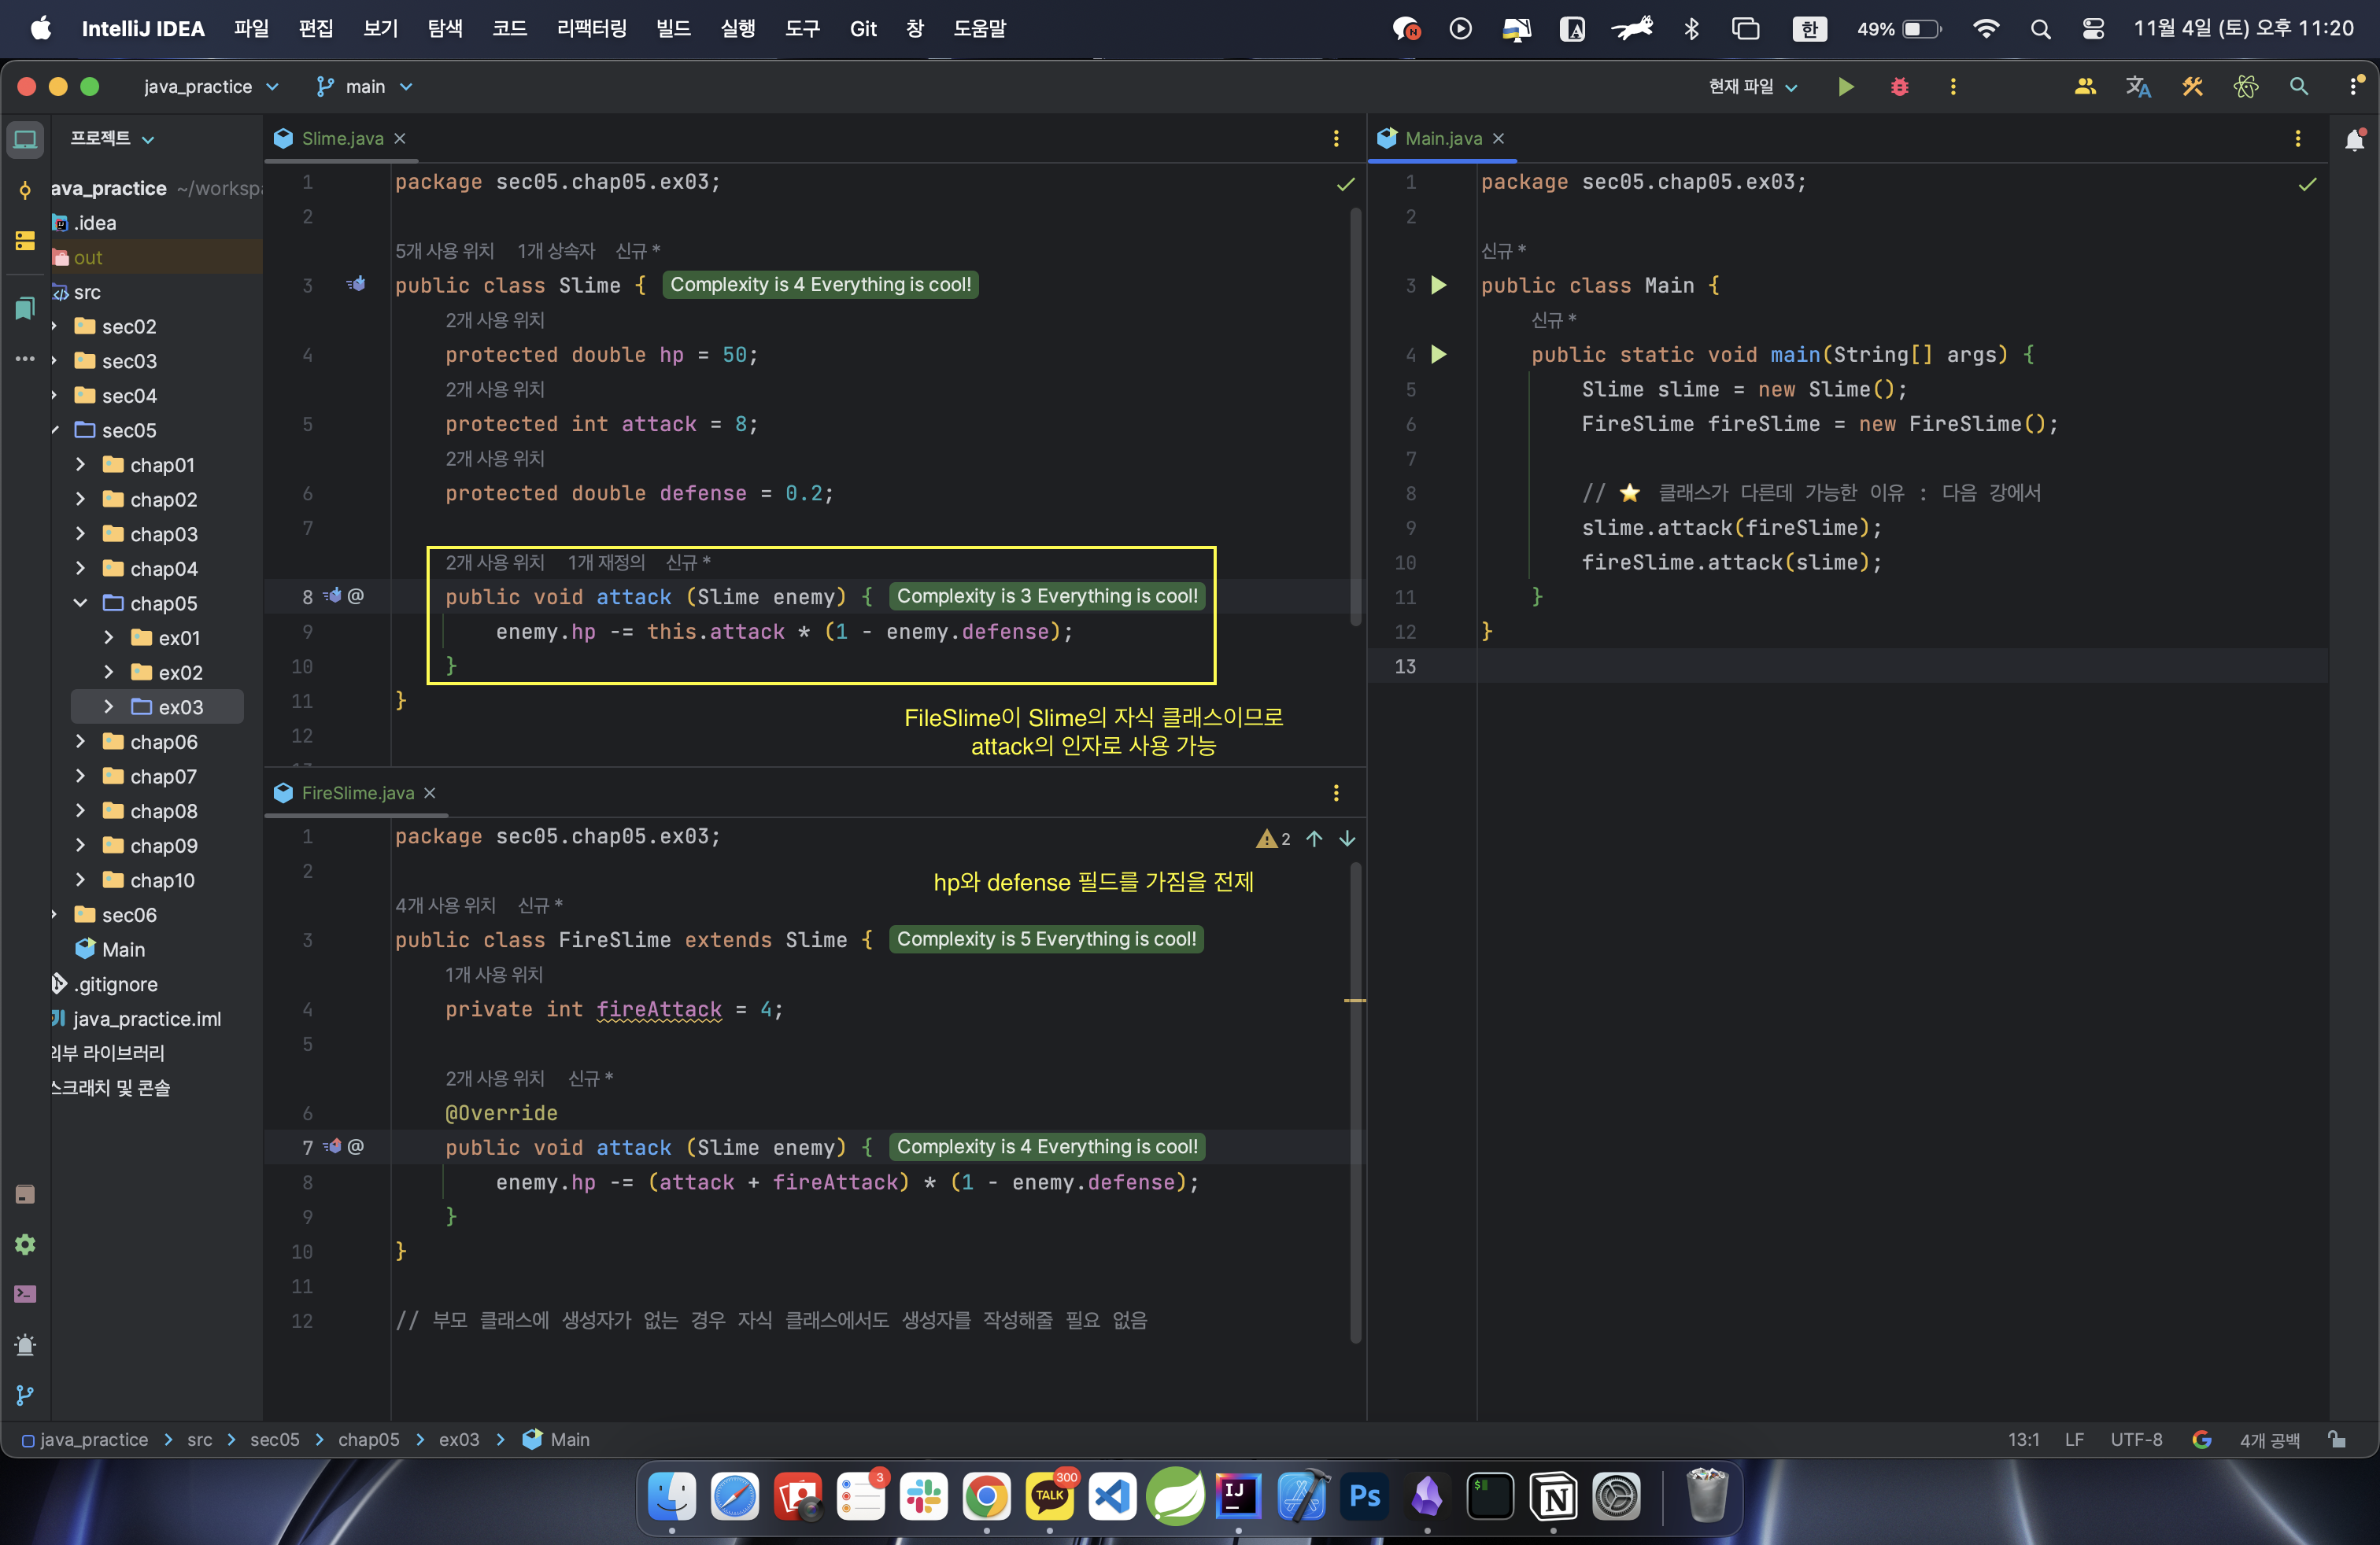Open the Terminal tool window icon
The width and height of the screenshot is (2380, 1545).
(x=25, y=1294)
